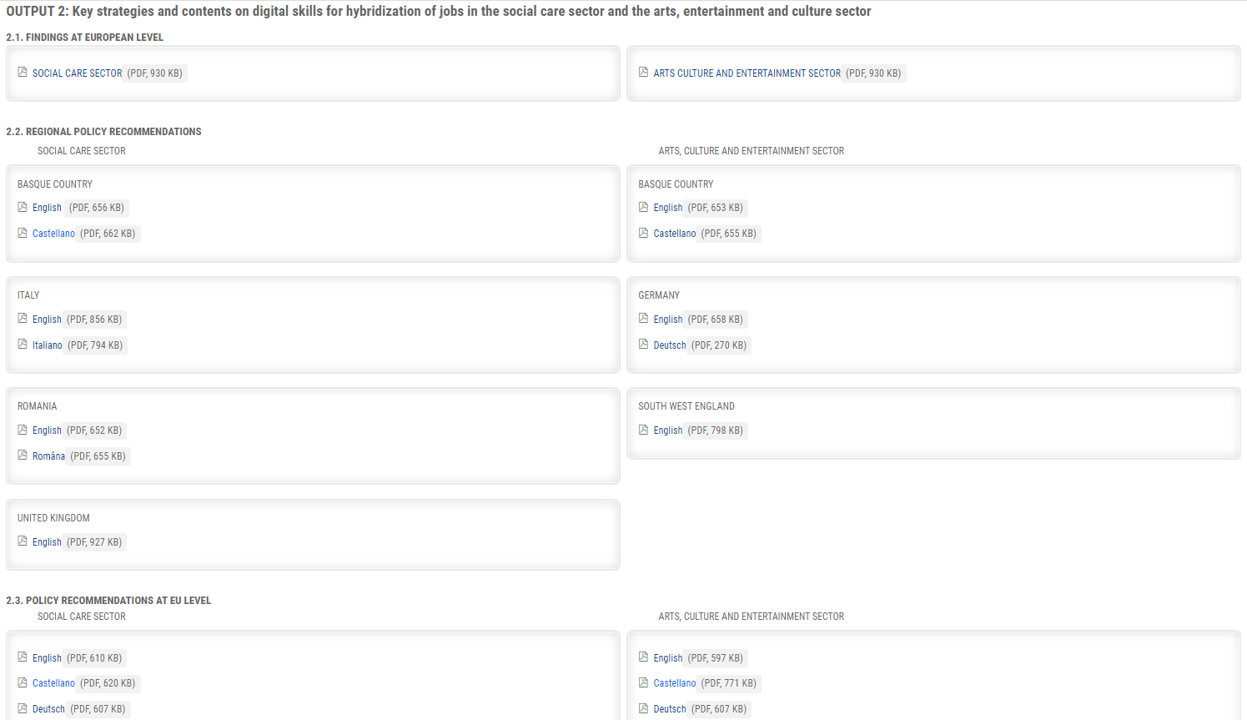Open English link under Romania
Screen dimensions: 1247x720
47,430
